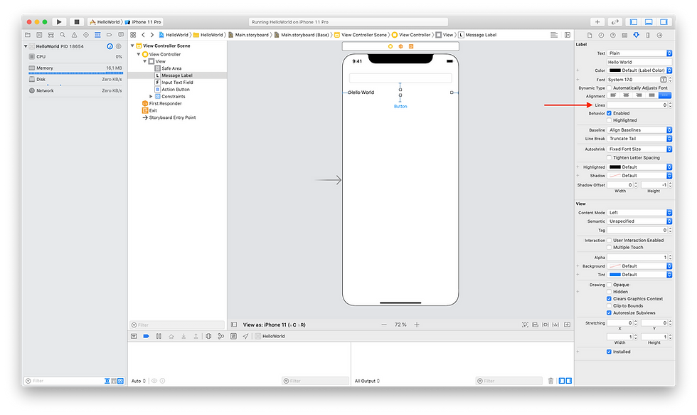Expand the Constraints tree item
This screenshot has width=697, height=415.
click(151, 97)
